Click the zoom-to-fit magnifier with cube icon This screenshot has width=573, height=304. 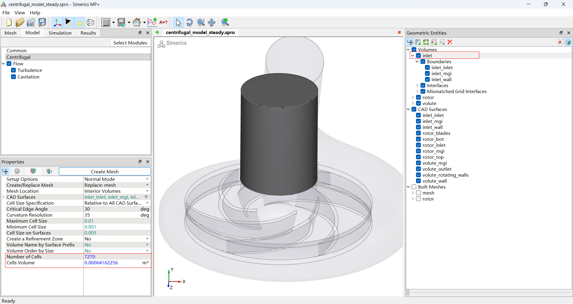click(225, 22)
